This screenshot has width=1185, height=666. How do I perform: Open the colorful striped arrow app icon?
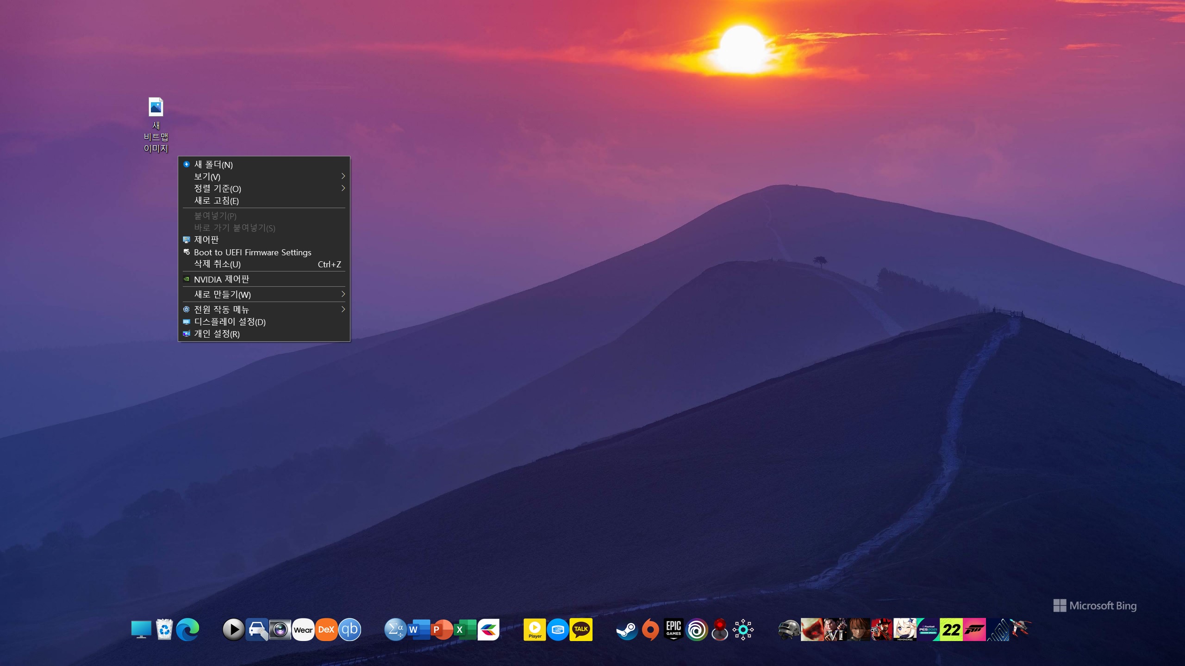(x=488, y=629)
